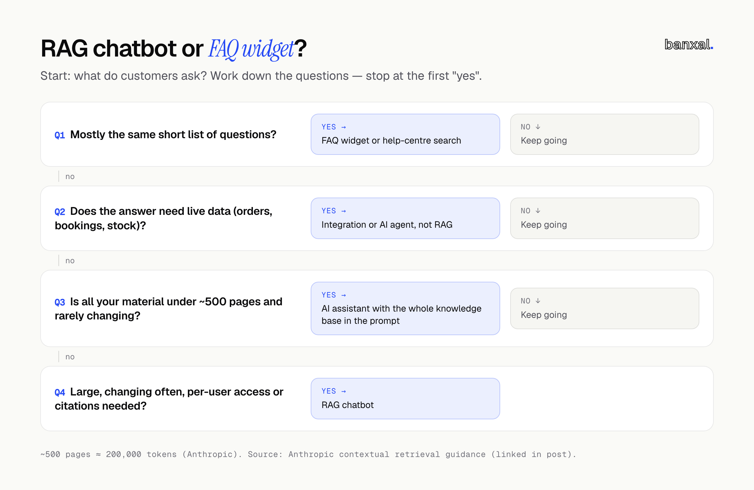754x490 pixels.
Task: Click the banxal logo
Action: [689, 45]
